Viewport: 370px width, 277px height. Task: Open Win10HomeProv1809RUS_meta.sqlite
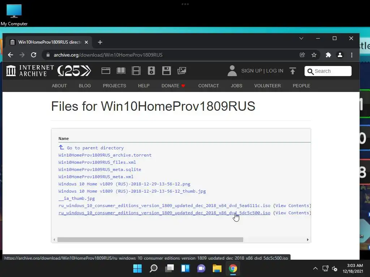pyautogui.click(x=100, y=170)
